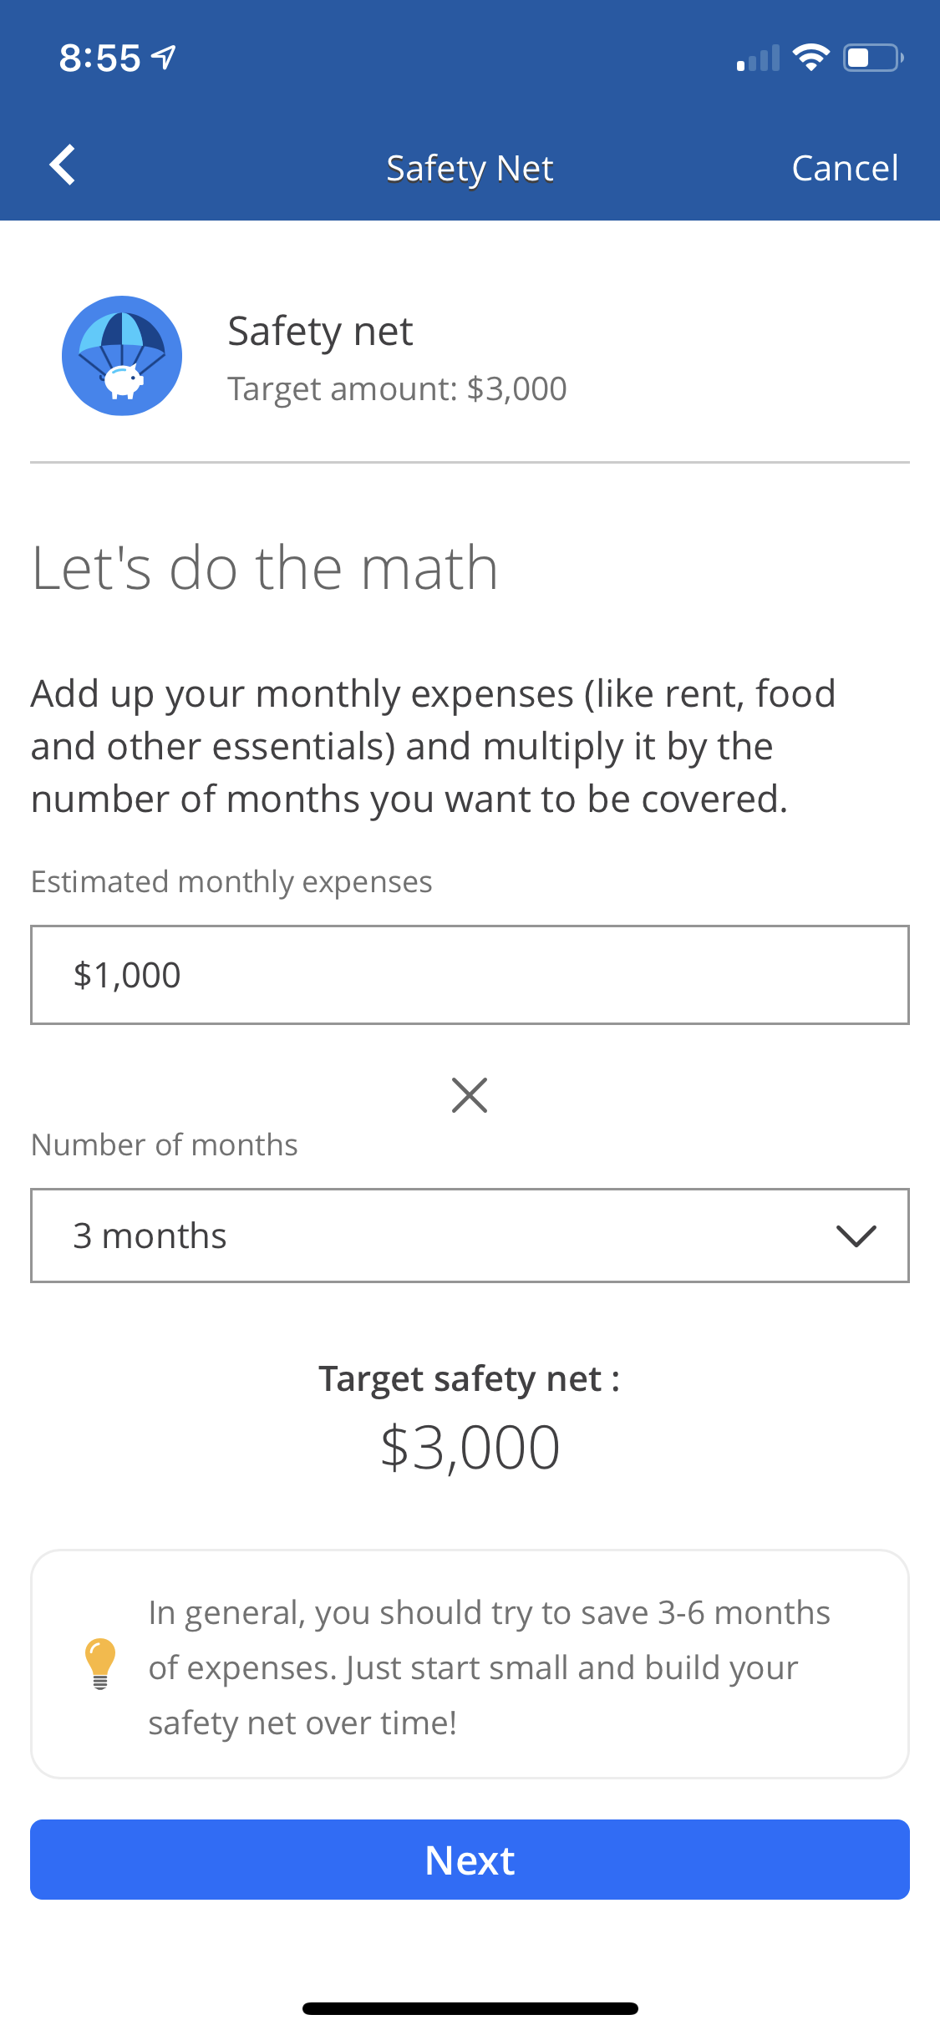Click the chevron in months selector
This screenshot has width=940, height=2035.
[x=856, y=1236]
